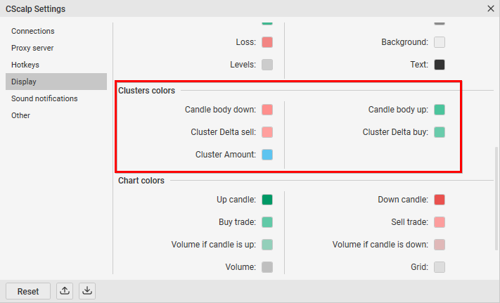Close the CScalp Settings window

point(490,8)
